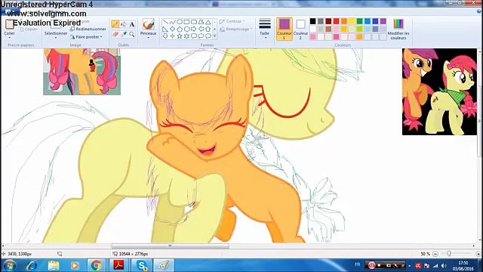
Task: Open the Windows Start menu
Action: click(10, 265)
